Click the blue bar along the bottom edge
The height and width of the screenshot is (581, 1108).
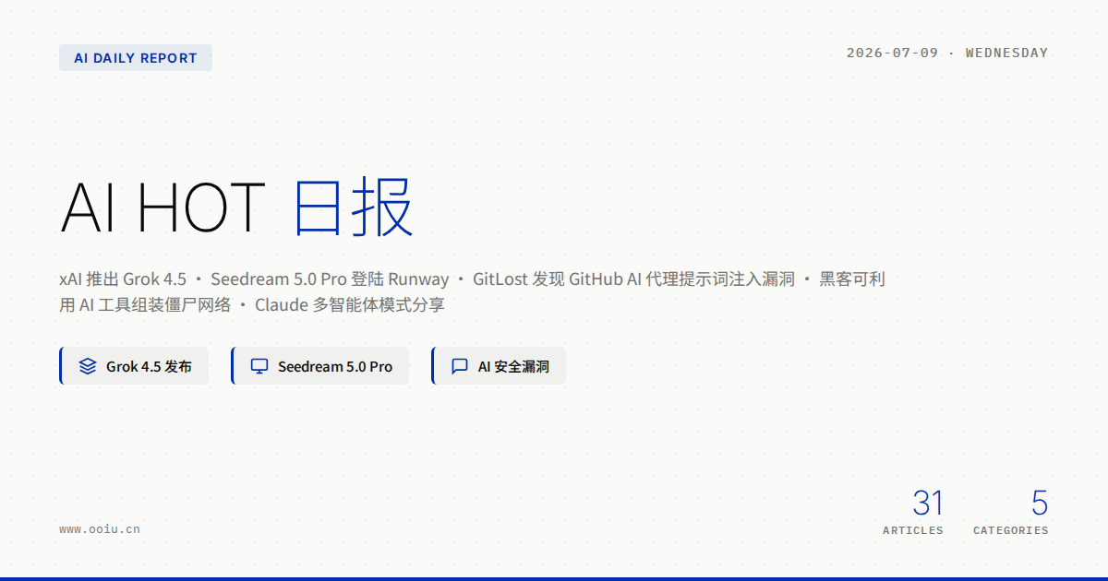click(x=554, y=578)
